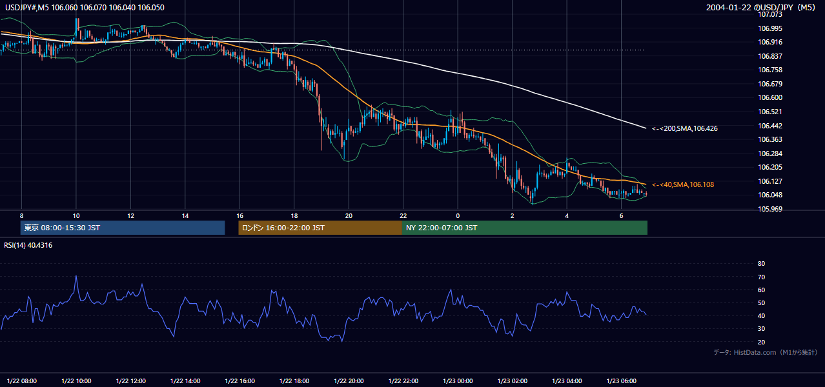Click price axis value 106.995
The image size is (825, 387).
pos(770,28)
